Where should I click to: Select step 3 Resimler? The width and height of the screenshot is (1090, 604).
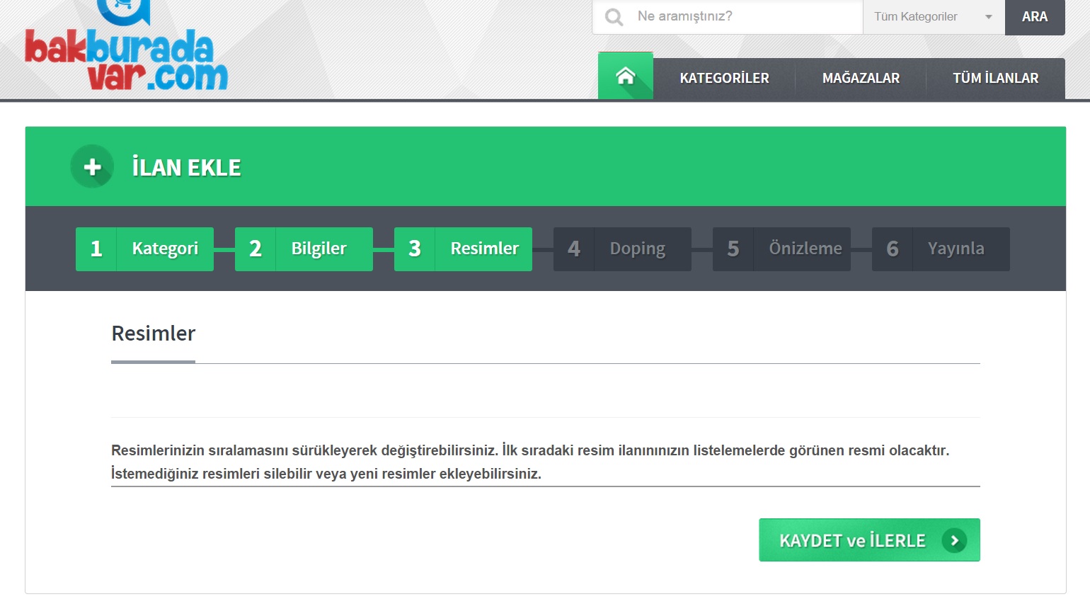click(x=463, y=249)
